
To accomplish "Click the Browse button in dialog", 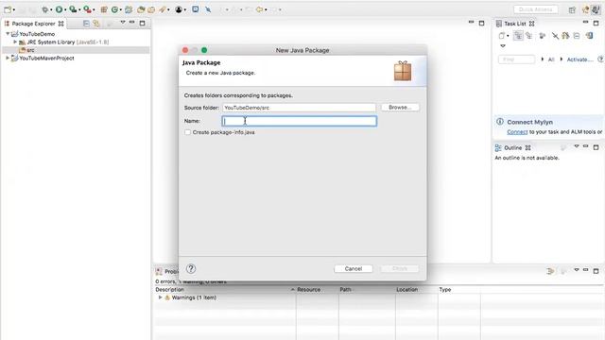I will [x=400, y=107].
